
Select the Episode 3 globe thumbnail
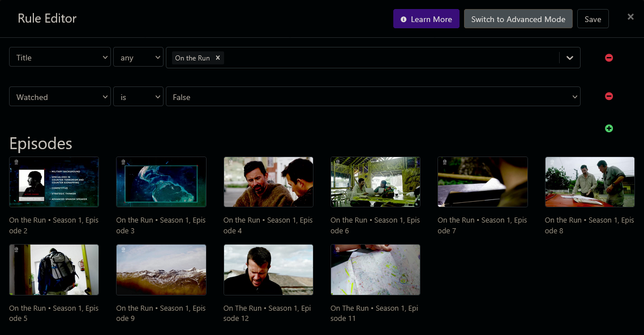point(161,182)
